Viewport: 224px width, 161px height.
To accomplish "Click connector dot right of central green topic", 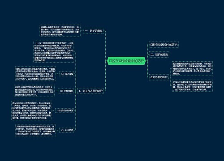I will point(147,61).
